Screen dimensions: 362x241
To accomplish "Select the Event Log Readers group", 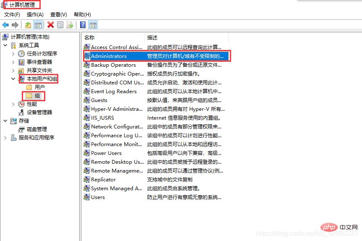I will (x=114, y=91).
